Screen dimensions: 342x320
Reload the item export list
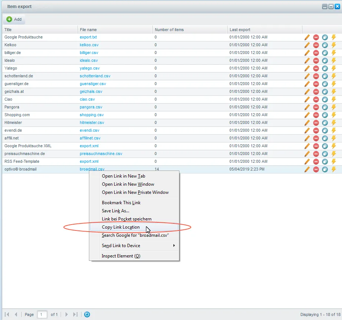(87, 314)
